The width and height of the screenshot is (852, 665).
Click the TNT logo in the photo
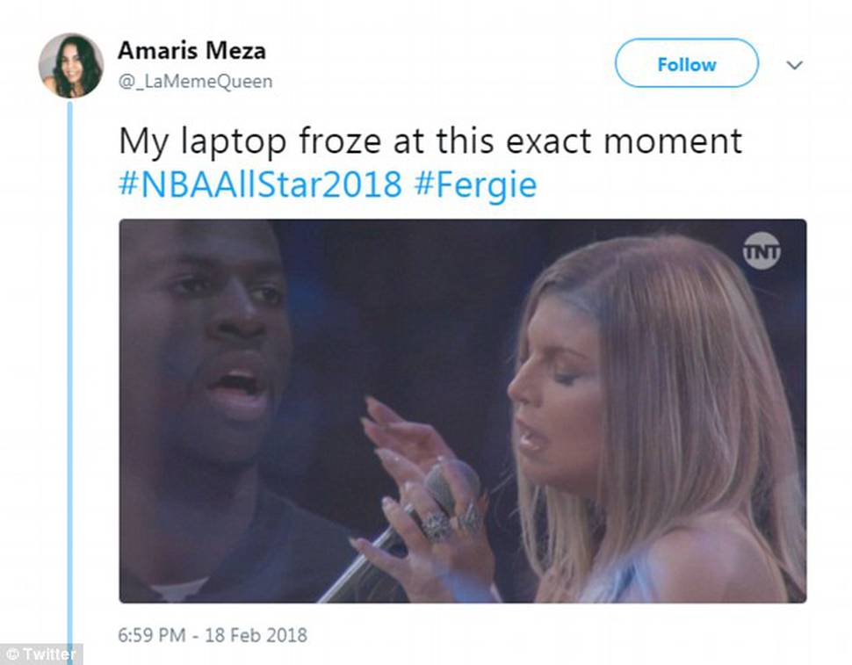coord(762,251)
